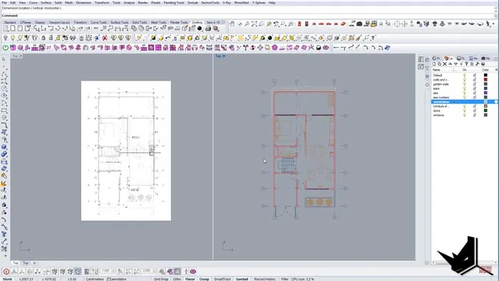Toggle visibility bulb of garden walls layer
Image resolution: width=499 pixels, height=281 pixels.
(x=464, y=84)
